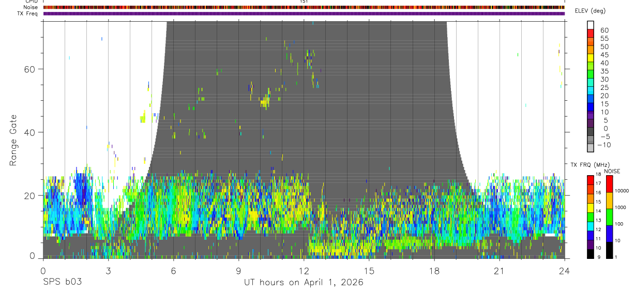Select the orange 1000–10000 noise swatch
The height and width of the screenshot is (293, 635).
pos(610,201)
